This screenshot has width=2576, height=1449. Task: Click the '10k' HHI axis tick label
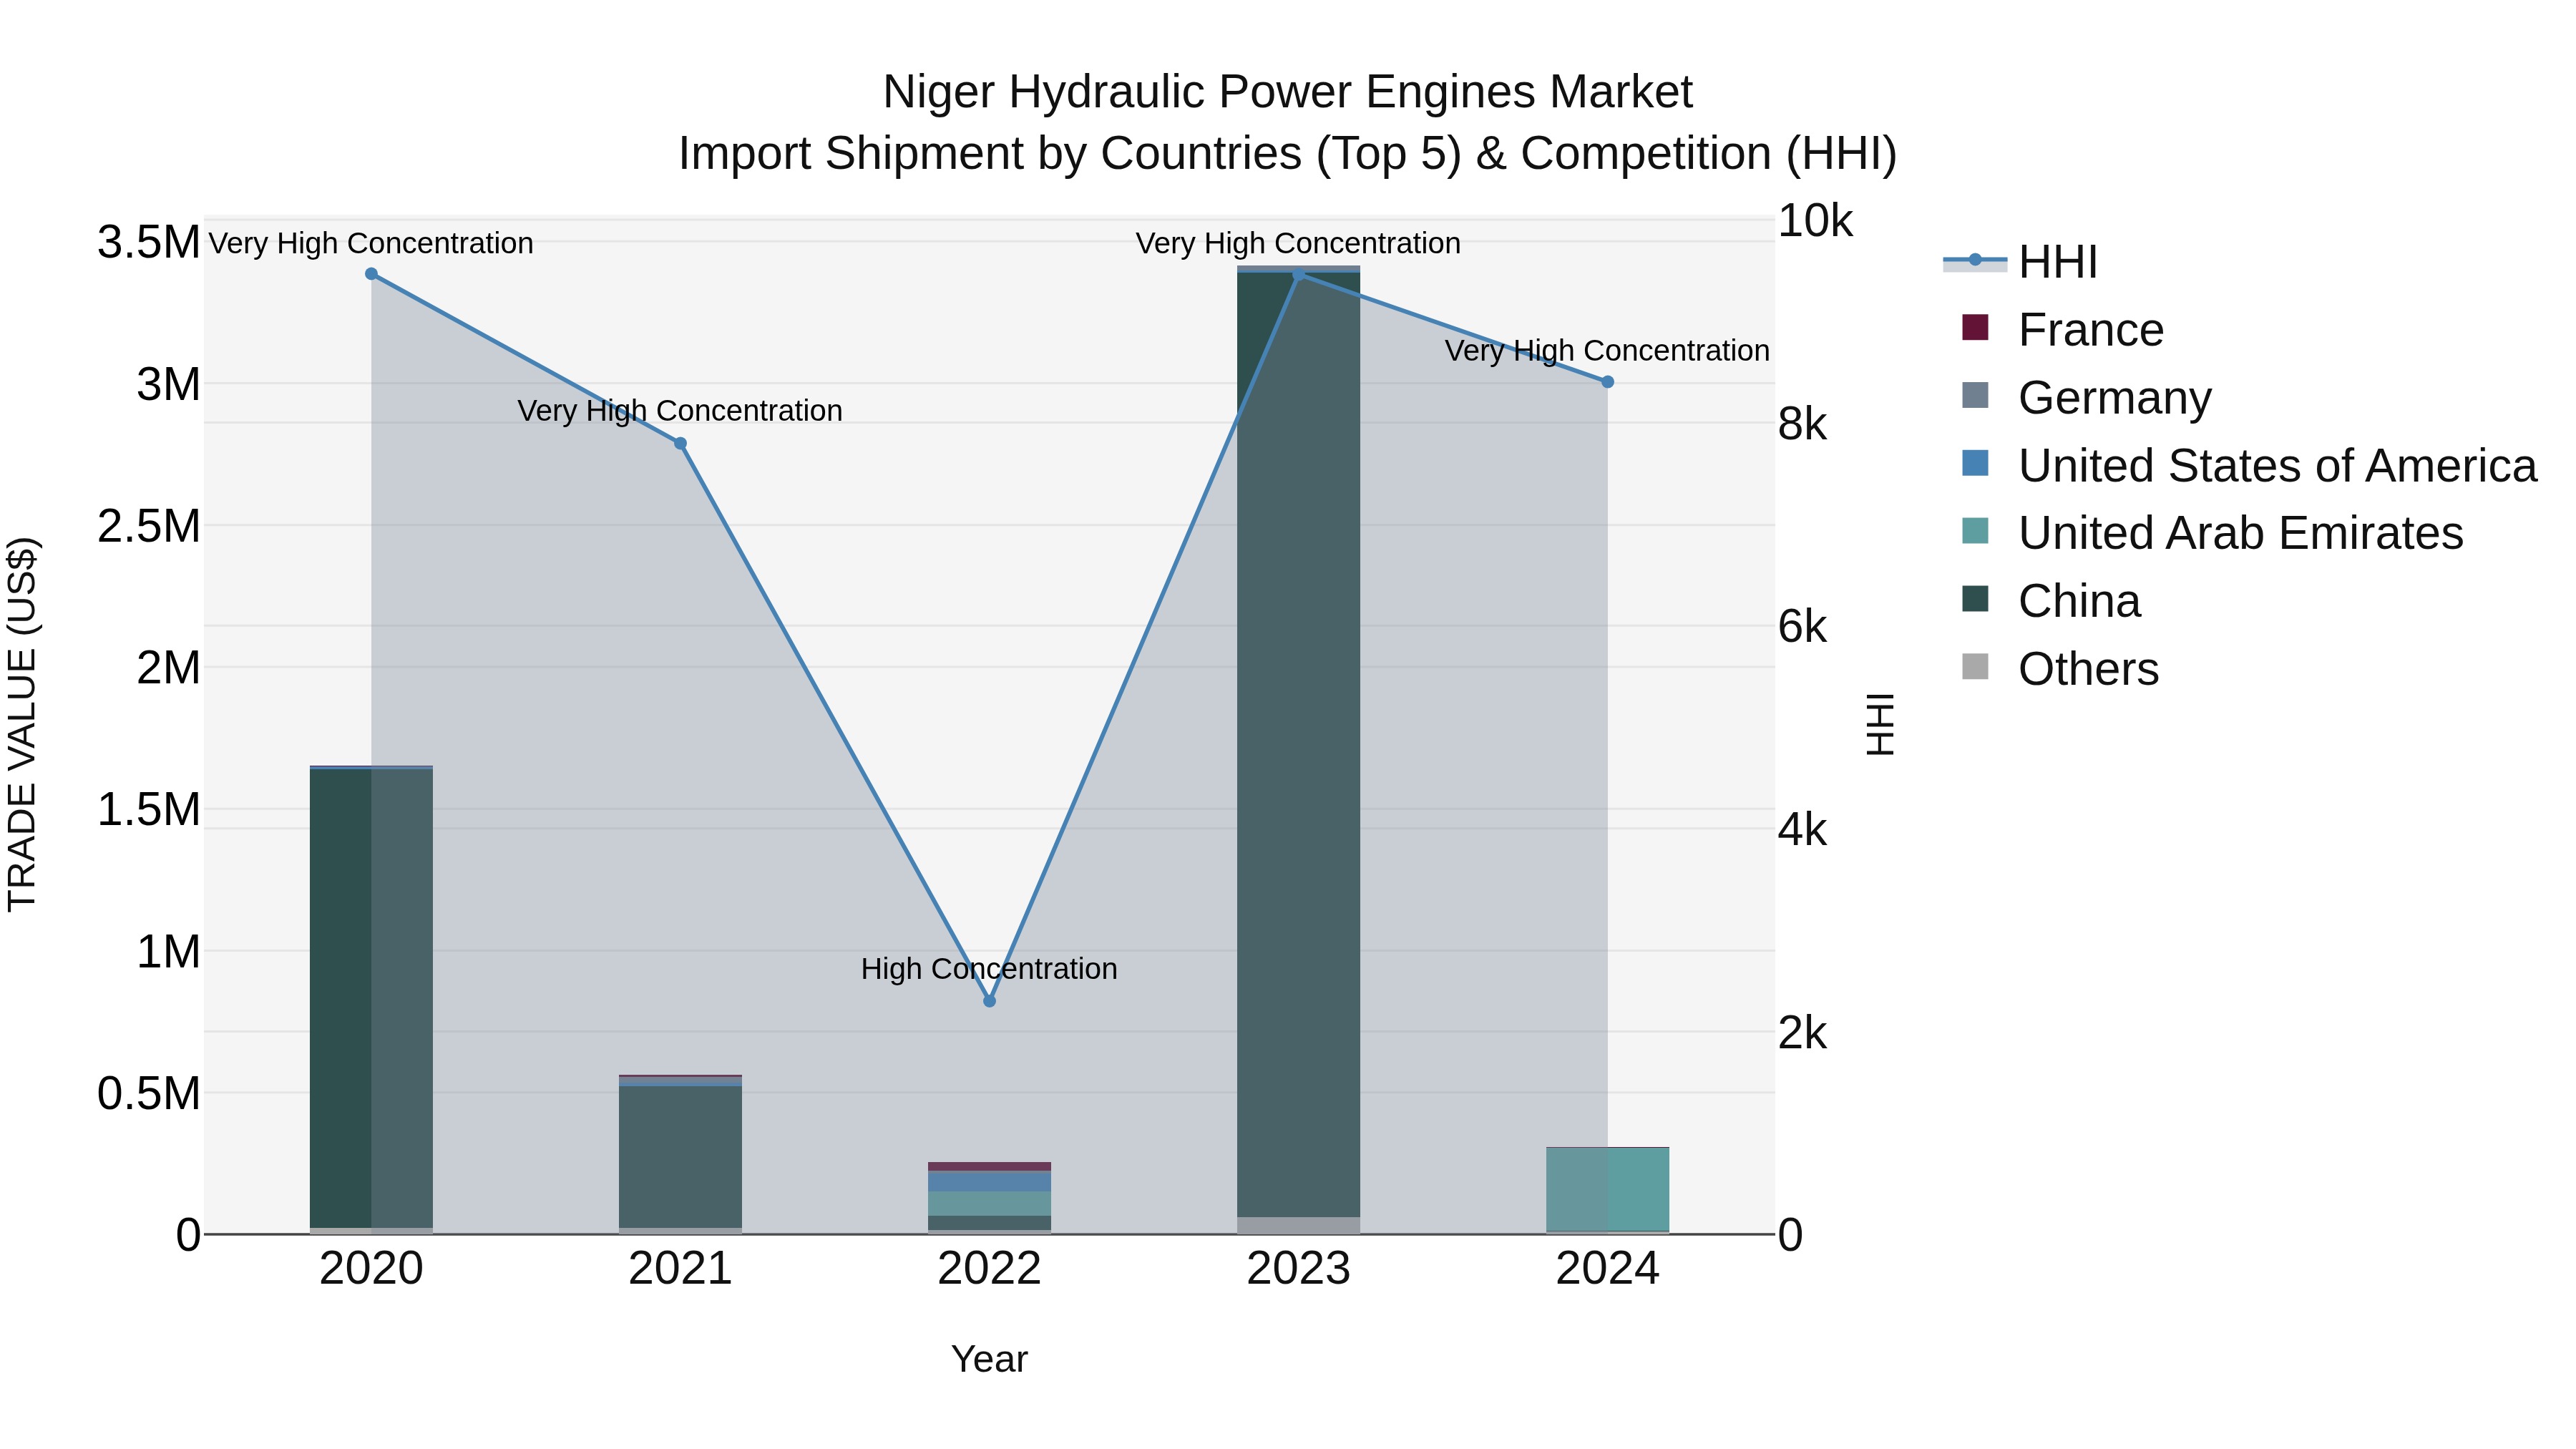[1815, 221]
